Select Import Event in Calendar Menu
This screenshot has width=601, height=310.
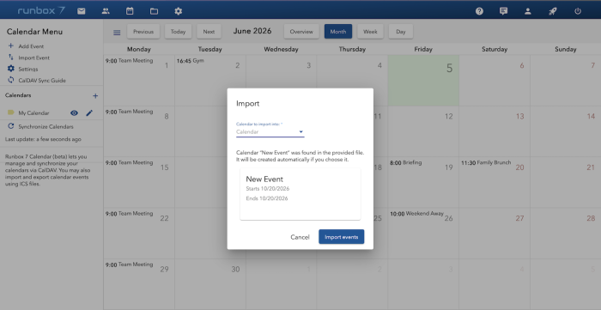[34, 58]
